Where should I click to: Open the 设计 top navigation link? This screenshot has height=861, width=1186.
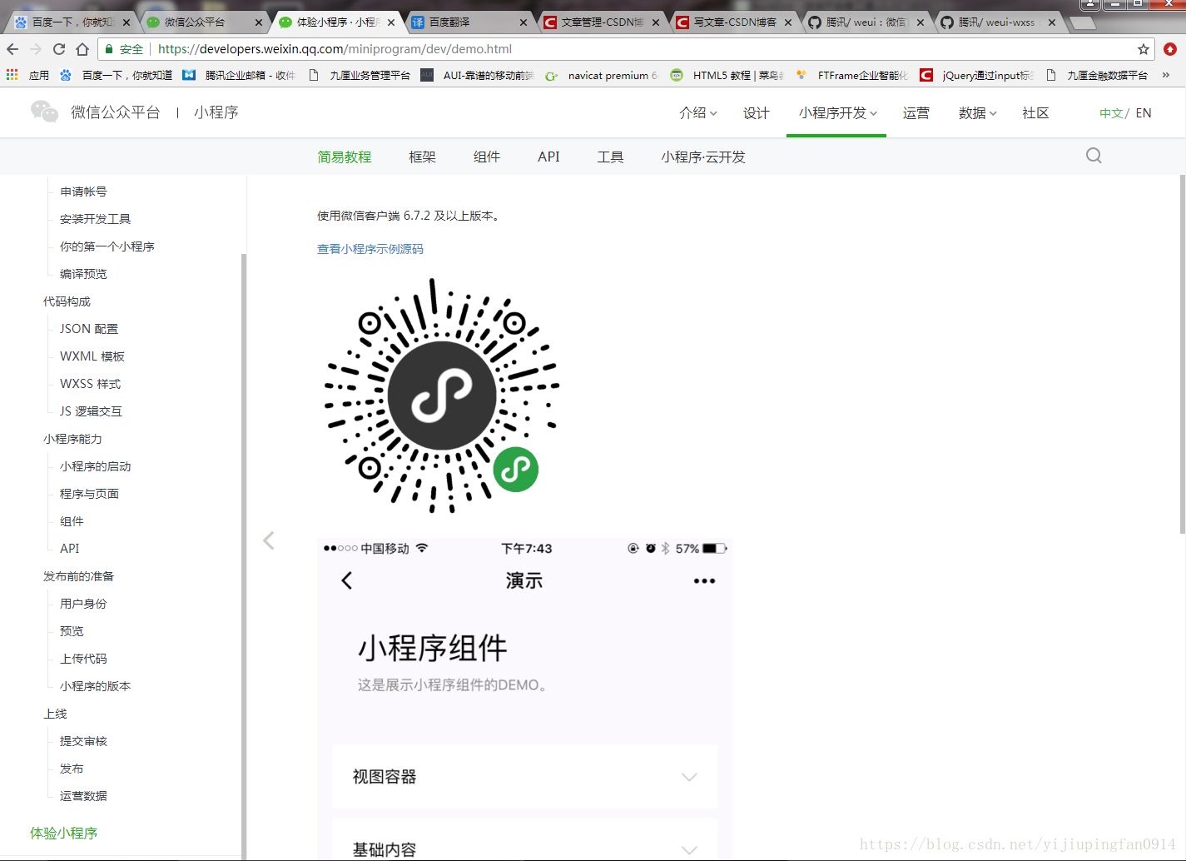click(757, 113)
